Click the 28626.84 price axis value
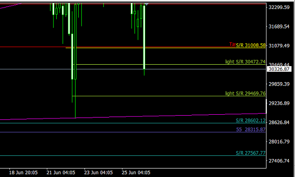Viewport: 295px width, 177px height. (x=279, y=122)
